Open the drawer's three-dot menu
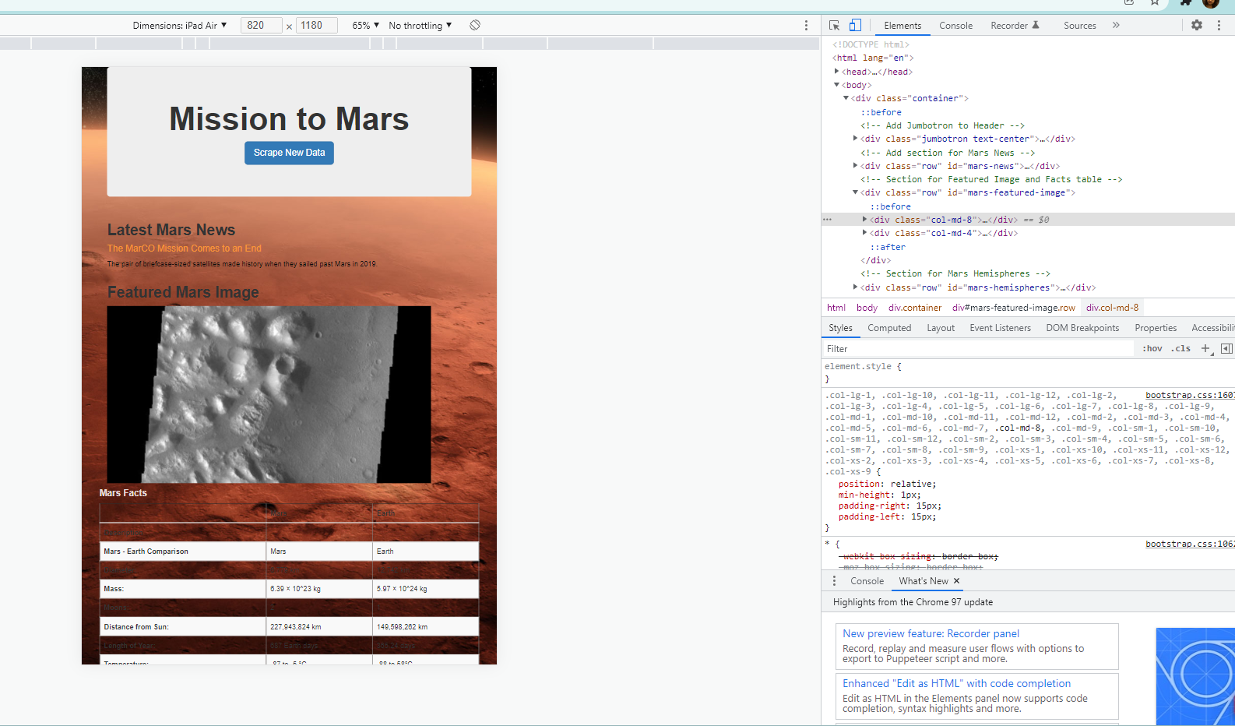 [x=834, y=581]
